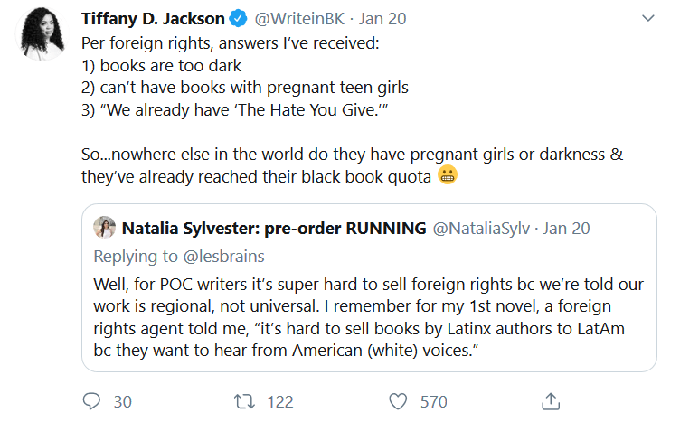View the 122 retweets count
The image size is (680, 422).
coord(280,400)
